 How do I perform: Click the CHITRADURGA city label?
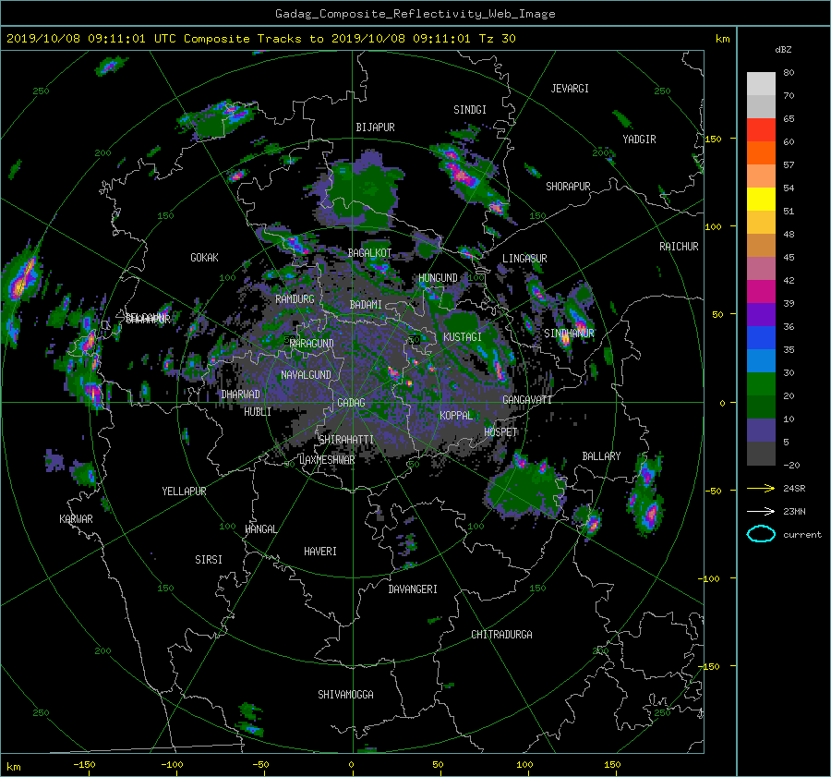click(501, 635)
